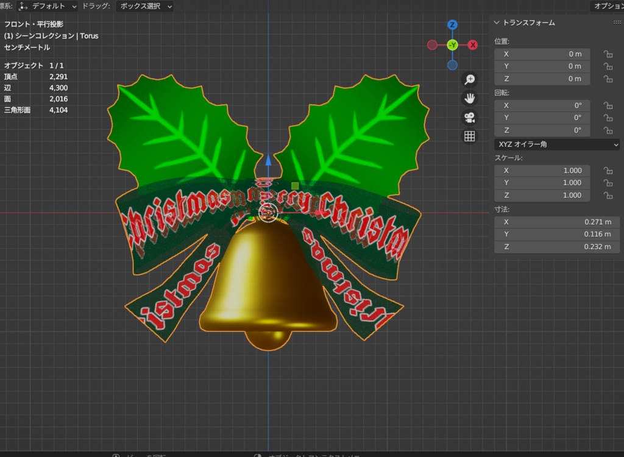Click the 寸法 Z field 0.232 m

(x=557, y=247)
